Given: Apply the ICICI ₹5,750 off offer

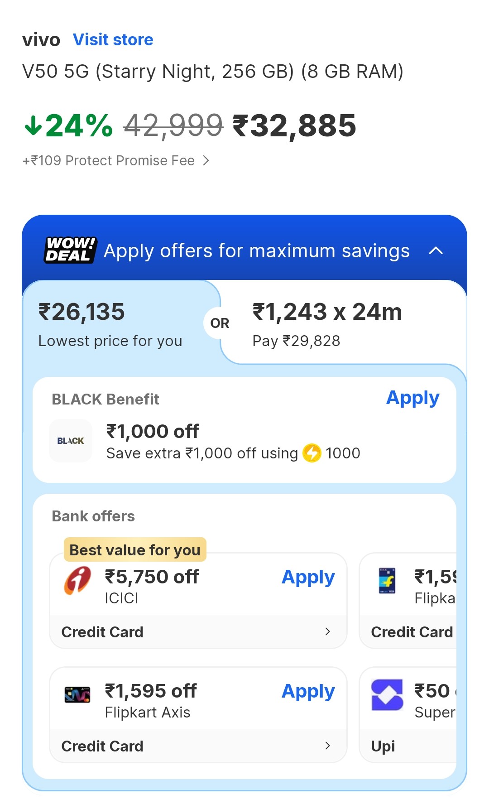Looking at the screenshot, I should coord(308,577).
